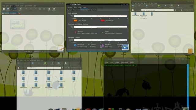Switch to the System tab
This screenshot has width=196, height=110.
click(70, 10)
